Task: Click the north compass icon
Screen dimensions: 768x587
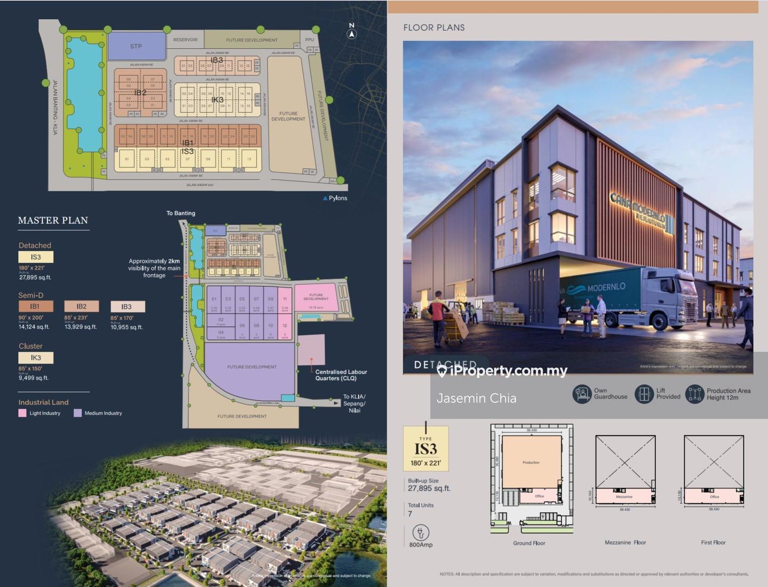Action: 351,34
